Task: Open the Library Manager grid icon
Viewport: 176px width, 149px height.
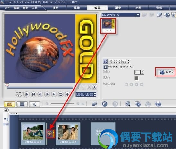Action: click(159, 15)
